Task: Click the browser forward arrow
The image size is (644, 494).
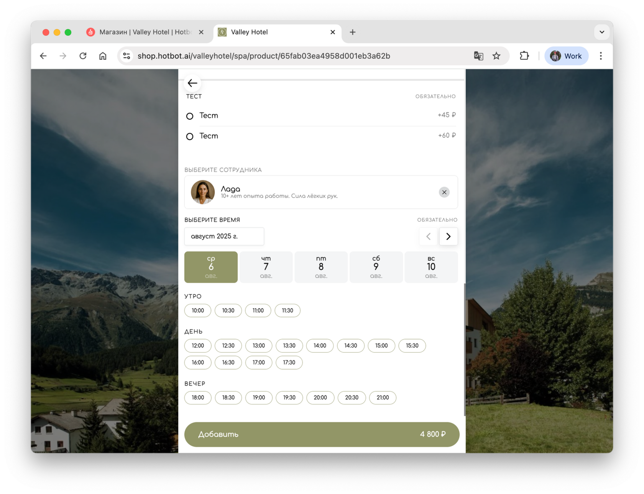Action: pyautogui.click(x=63, y=56)
